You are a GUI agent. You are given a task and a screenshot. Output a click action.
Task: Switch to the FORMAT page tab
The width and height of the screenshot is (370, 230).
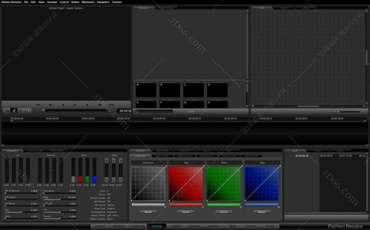click(x=213, y=226)
